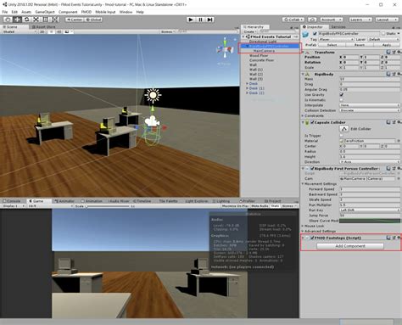Open the Layout dropdown in toolbar
Screen dimensions: 402x325
point(387,20)
